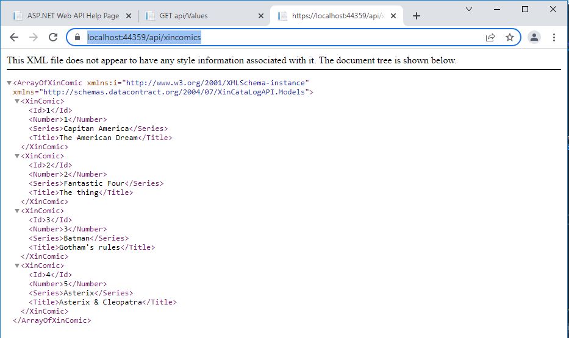The width and height of the screenshot is (569, 338).
Task: Minimize the browser window
Action: [x=497, y=9]
